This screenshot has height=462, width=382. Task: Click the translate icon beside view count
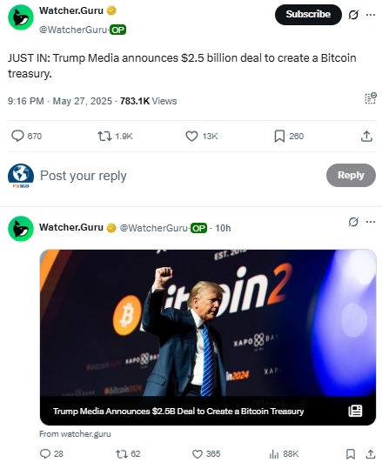pyautogui.click(x=371, y=98)
